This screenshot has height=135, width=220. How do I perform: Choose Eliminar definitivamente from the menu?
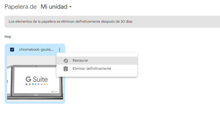[x=97, y=69]
